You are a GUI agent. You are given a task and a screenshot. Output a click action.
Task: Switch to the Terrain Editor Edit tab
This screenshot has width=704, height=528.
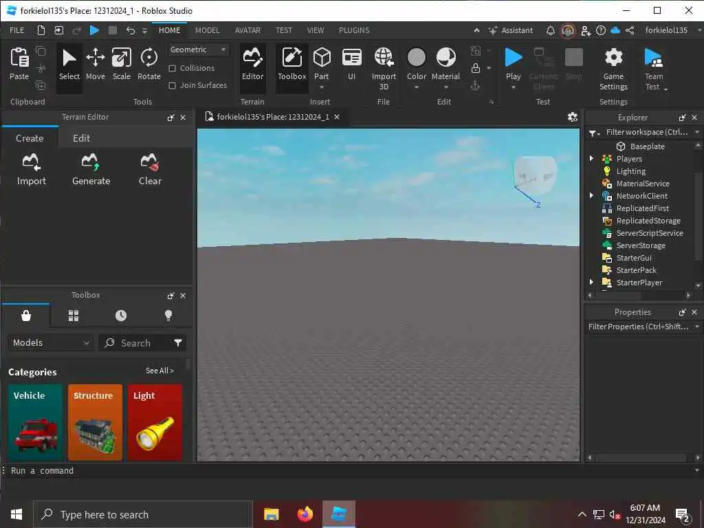coord(81,138)
